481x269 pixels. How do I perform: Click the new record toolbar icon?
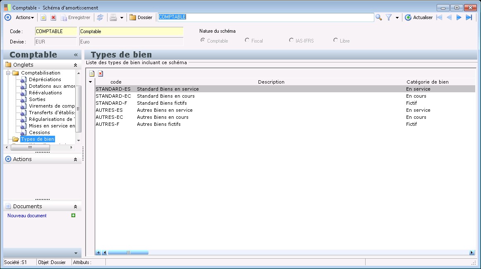click(43, 17)
